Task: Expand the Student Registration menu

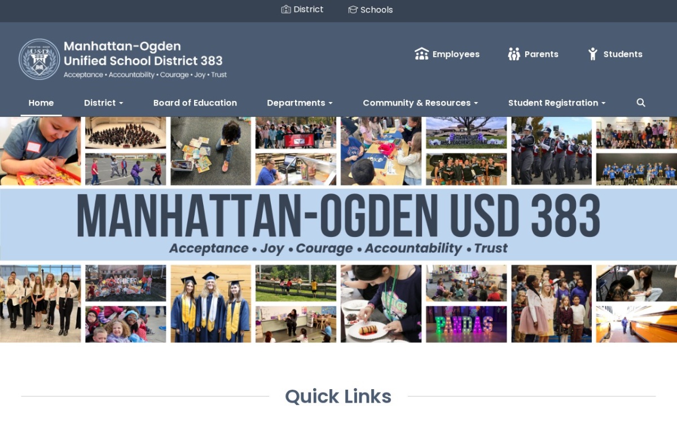Action: tap(557, 103)
